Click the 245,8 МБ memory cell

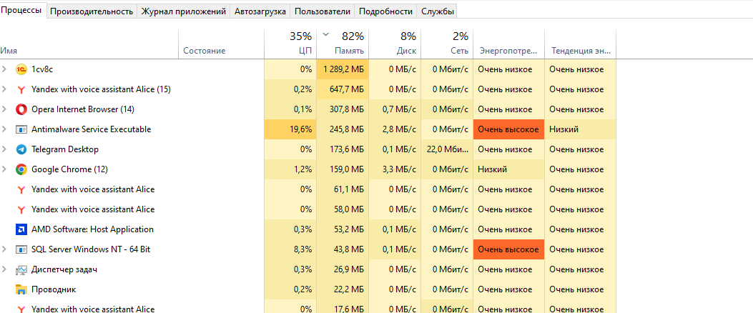[343, 129]
